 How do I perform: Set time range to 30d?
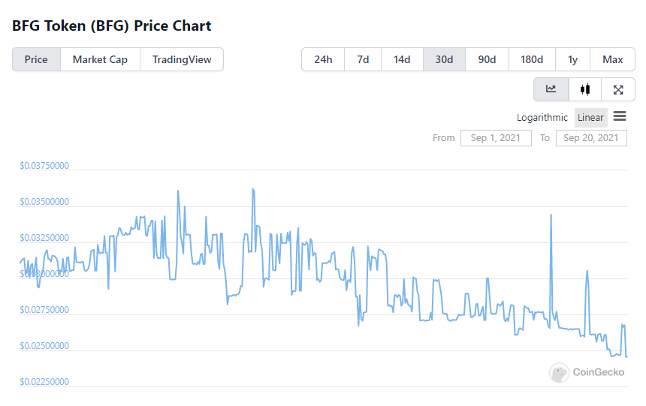(444, 59)
